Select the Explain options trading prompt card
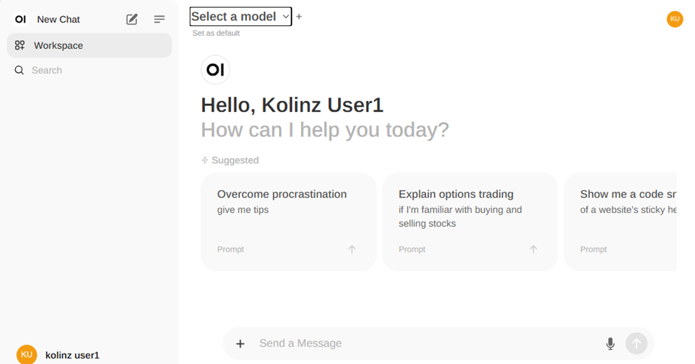The height and width of the screenshot is (364, 695). [x=470, y=222]
